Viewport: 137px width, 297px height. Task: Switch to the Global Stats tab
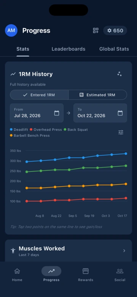[114, 49]
